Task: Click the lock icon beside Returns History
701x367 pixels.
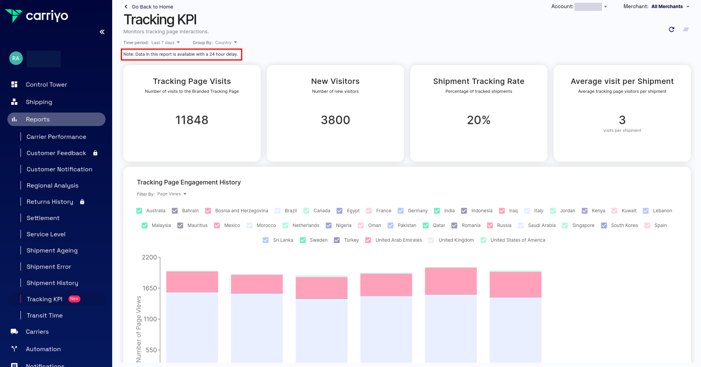Action: [x=82, y=201]
